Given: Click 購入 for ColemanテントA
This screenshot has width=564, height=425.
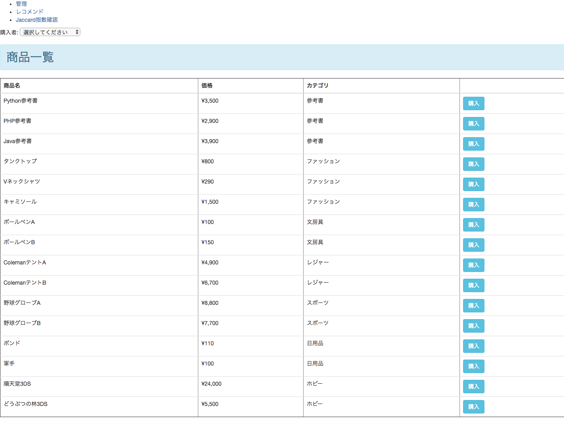Looking at the screenshot, I should click(x=473, y=265).
